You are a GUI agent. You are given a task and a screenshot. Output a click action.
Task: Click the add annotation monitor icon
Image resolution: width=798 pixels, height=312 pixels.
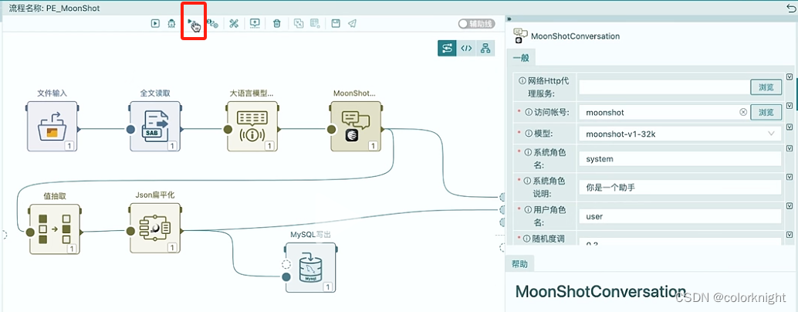tap(255, 23)
